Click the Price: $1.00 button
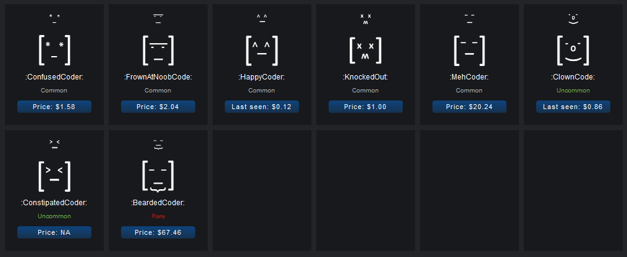This screenshot has height=257, width=627. [366, 107]
